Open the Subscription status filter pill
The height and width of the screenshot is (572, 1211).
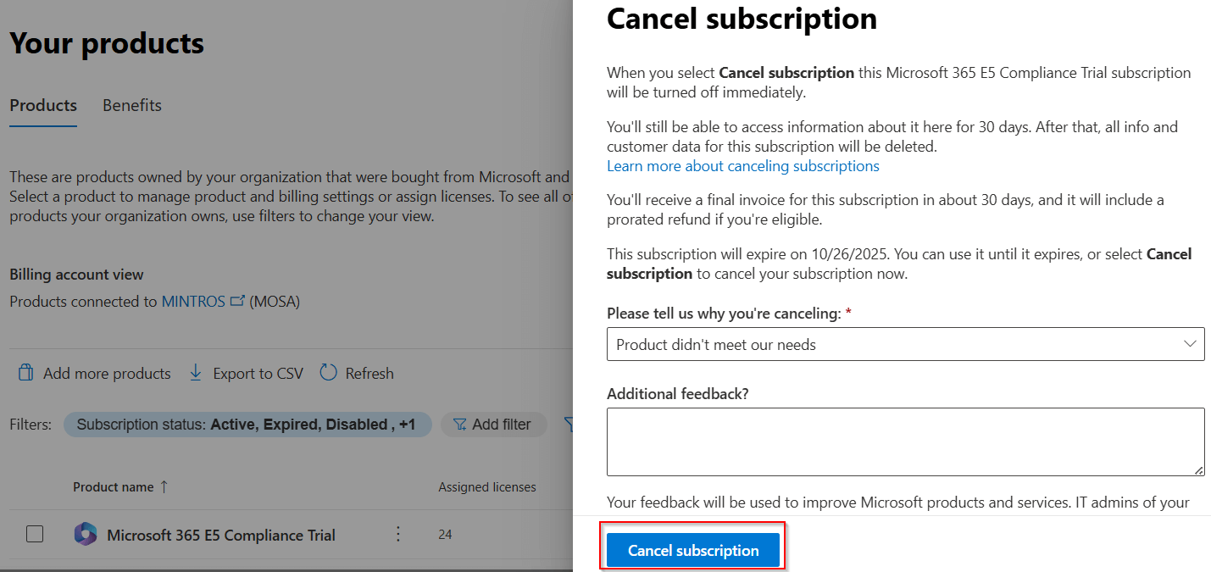247,425
